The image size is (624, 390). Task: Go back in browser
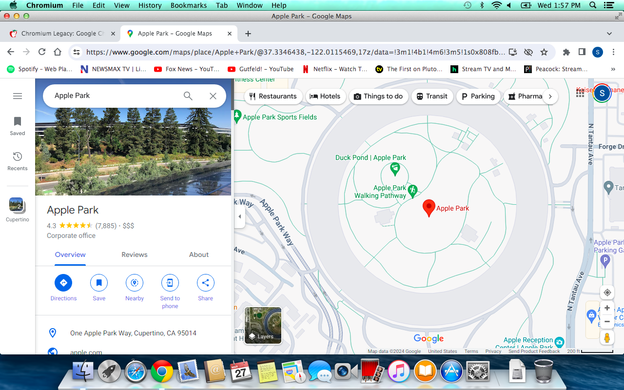tap(11, 52)
